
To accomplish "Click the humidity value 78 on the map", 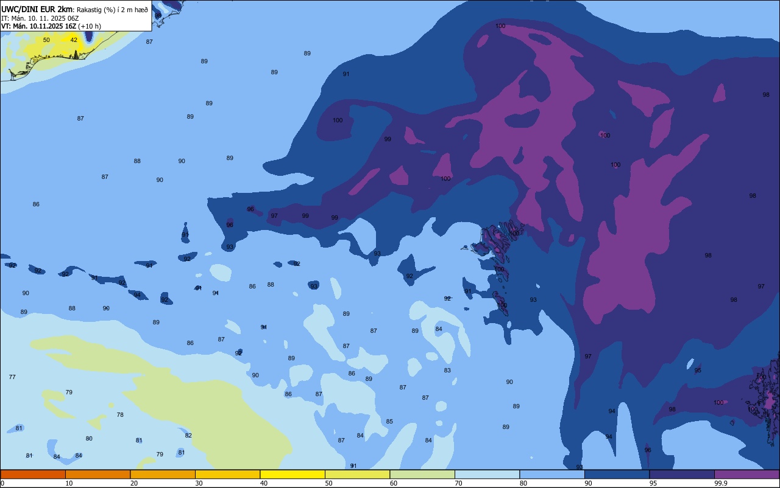I will click(x=120, y=415).
